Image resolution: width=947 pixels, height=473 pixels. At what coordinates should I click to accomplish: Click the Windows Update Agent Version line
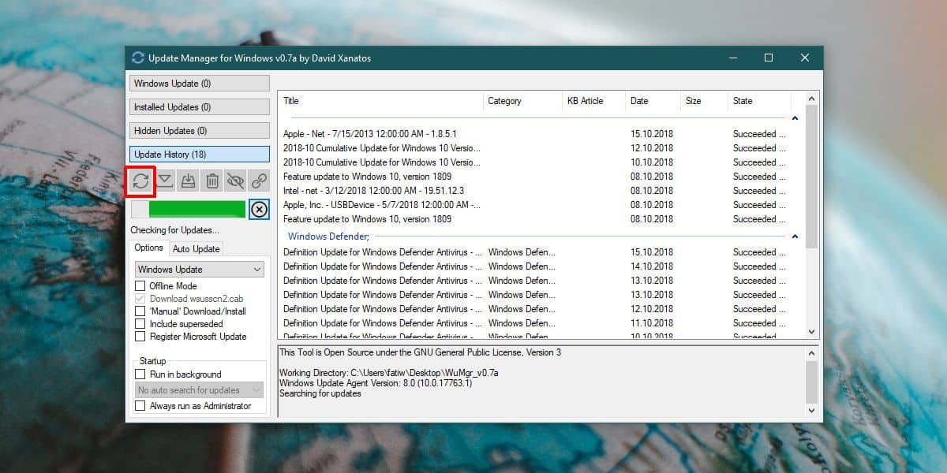coord(376,383)
